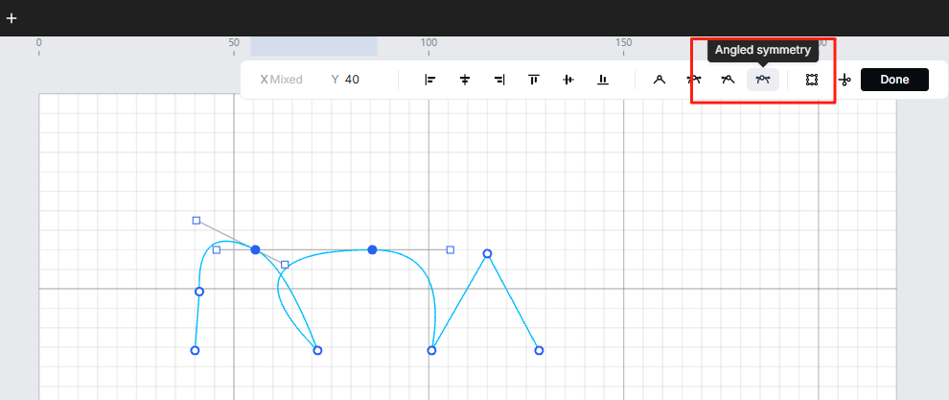Screen dimensions: 949x400
Task: Set point to straight, no handles
Action: point(660,80)
